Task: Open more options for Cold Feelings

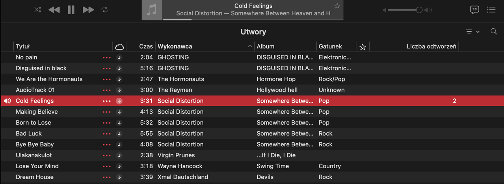Action: [x=107, y=101]
